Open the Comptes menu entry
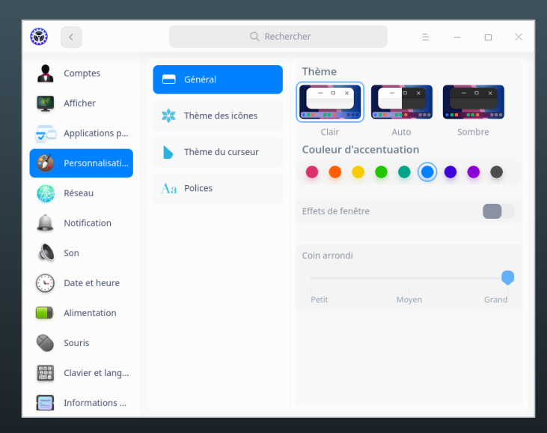The image size is (547, 433). tap(82, 73)
